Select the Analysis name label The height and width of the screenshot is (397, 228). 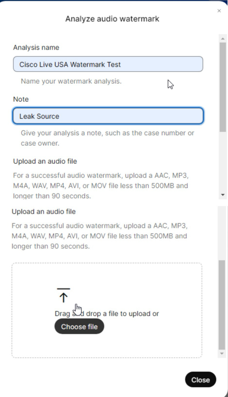(x=36, y=47)
